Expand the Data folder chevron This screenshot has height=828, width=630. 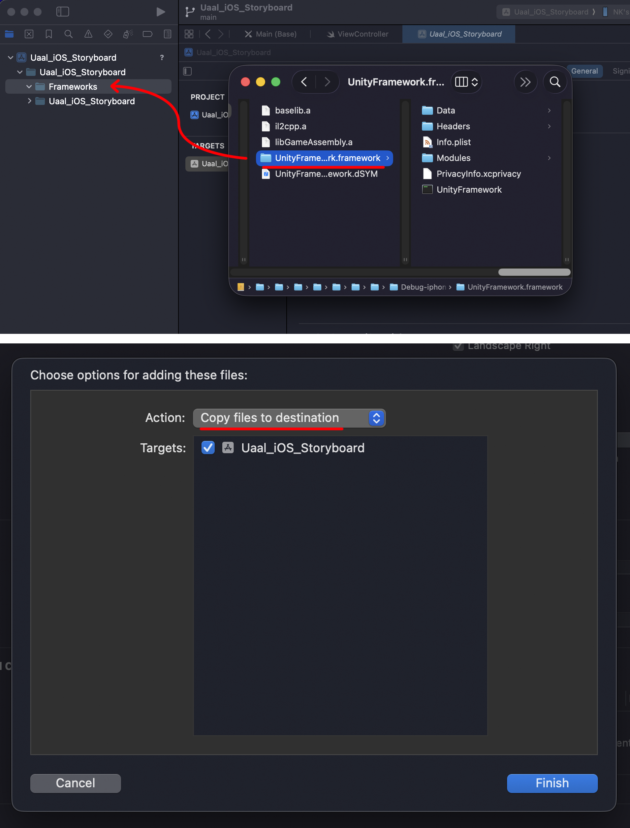pyautogui.click(x=549, y=110)
